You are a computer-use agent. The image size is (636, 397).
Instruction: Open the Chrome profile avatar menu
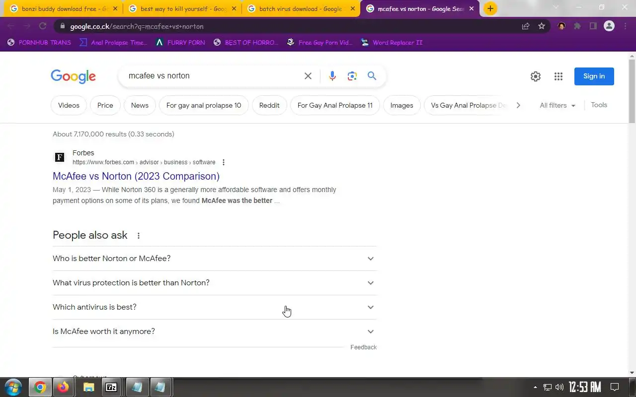point(609,26)
